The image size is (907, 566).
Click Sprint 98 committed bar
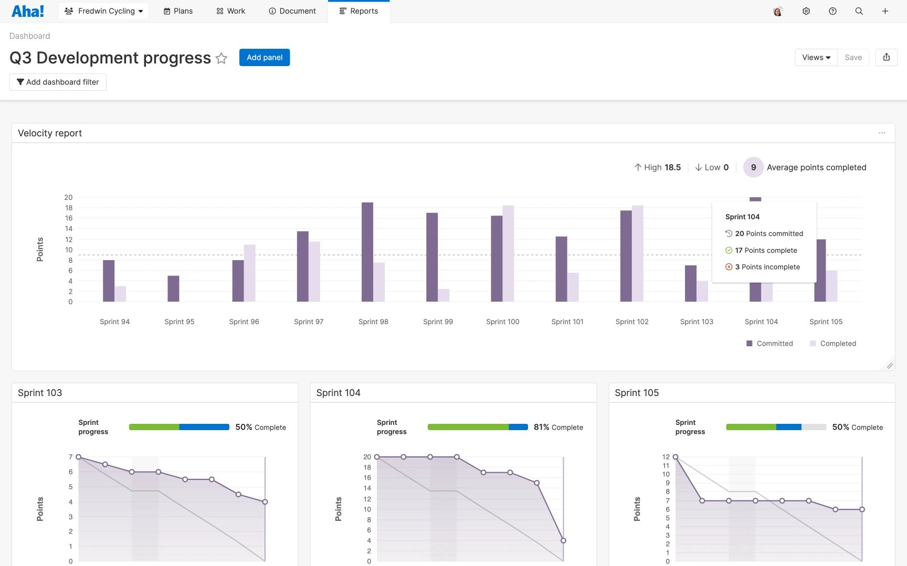(x=367, y=252)
